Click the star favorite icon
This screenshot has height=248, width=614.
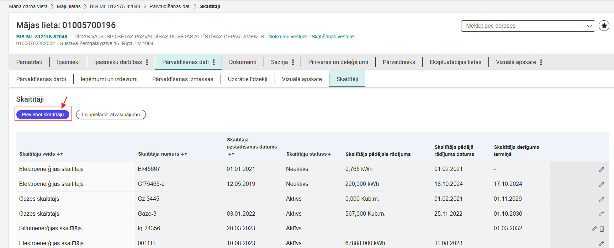point(604,26)
